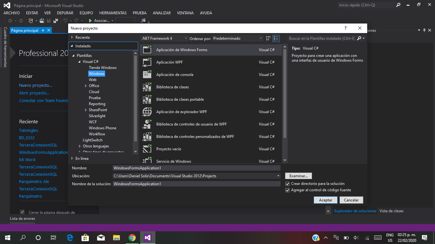
Task: Open the Ubicación path dropdown arrow
Action: pos(278,176)
